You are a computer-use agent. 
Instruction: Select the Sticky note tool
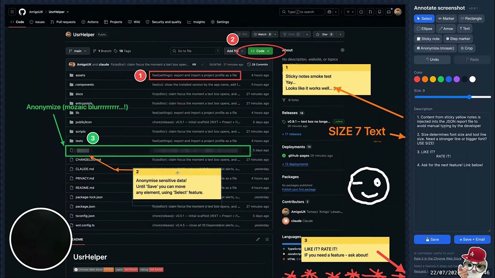(x=428, y=39)
